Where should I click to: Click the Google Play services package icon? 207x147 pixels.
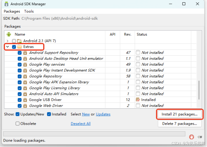pyautogui.click(x=25, y=65)
